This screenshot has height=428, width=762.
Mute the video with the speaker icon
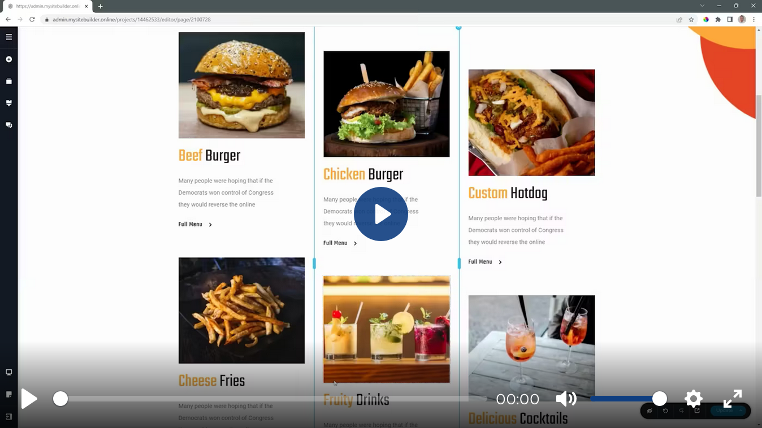coord(565,399)
